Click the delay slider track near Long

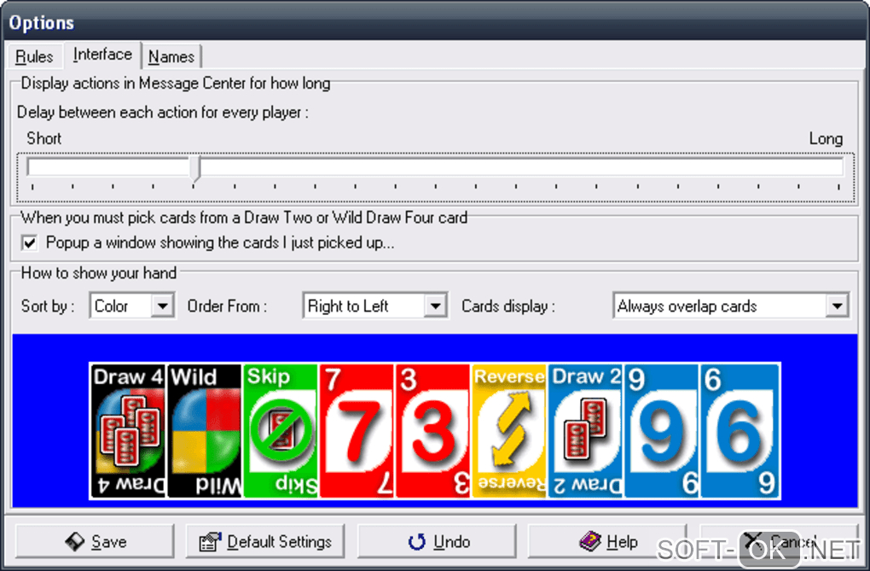click(x=826, y=166)
